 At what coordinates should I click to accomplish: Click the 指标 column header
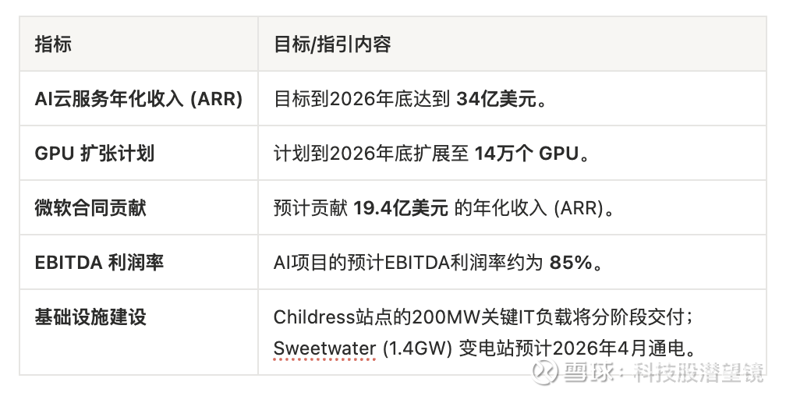(x=53, y=44)
